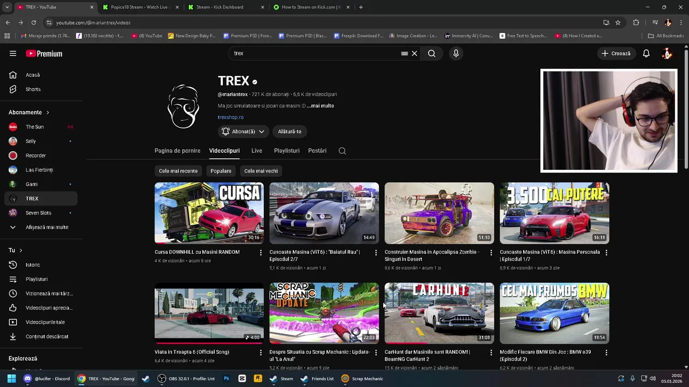Open options for CarHunt BeamNG video
This screenshot has height=387, width=689.
(x=491, y=353)
